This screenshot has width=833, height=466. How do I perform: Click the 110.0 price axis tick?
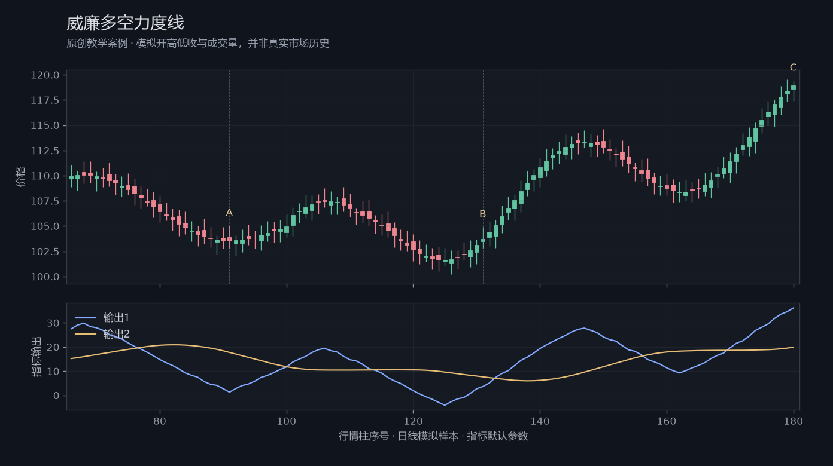[45, 176]
